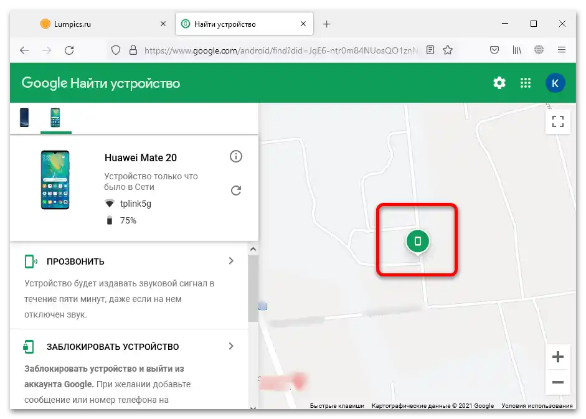Click the tplink5g Wi-Fi network label
The height and width of the screenshot is (419, 586).
[135, 204]
